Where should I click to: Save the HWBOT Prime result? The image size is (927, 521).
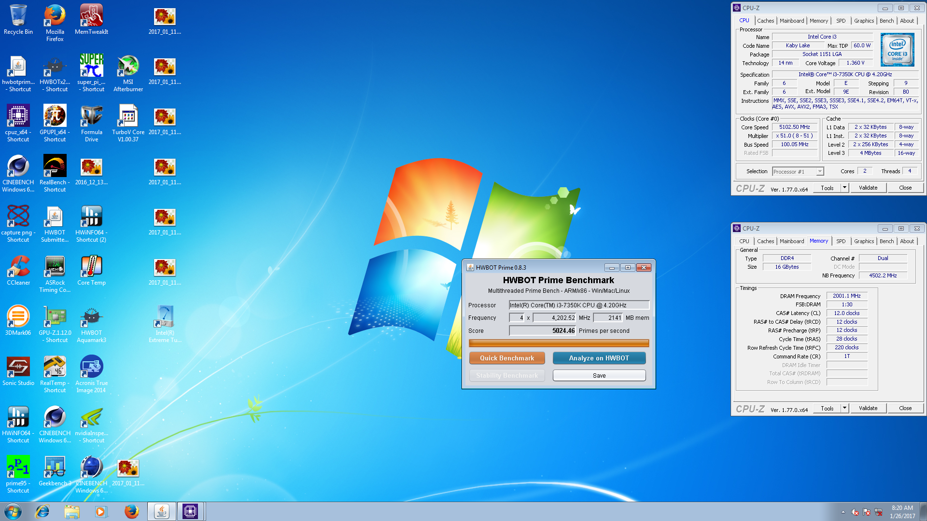click(599, 375)
